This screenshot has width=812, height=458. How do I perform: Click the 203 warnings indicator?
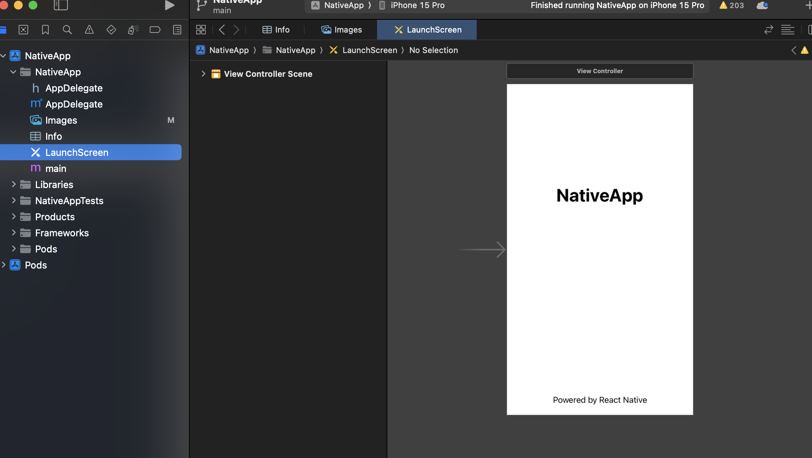(731, 5)
